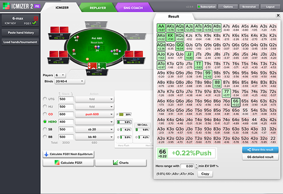Click the 6-max ICM %EV mode panel
Viewport: 283px width, 194px height.
click(20, 20)
